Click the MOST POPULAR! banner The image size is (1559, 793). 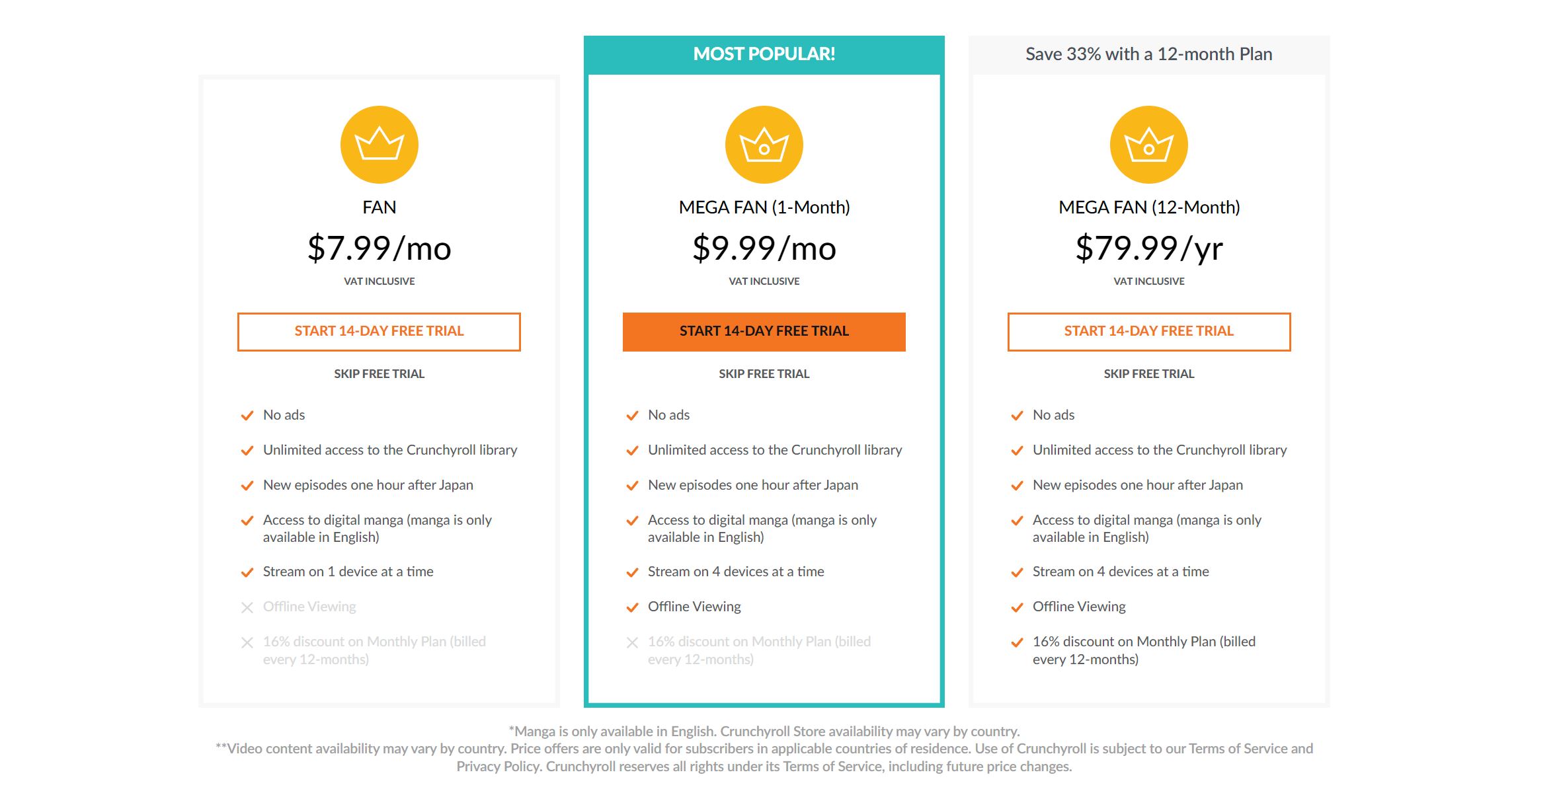click(x=764, y=54)
